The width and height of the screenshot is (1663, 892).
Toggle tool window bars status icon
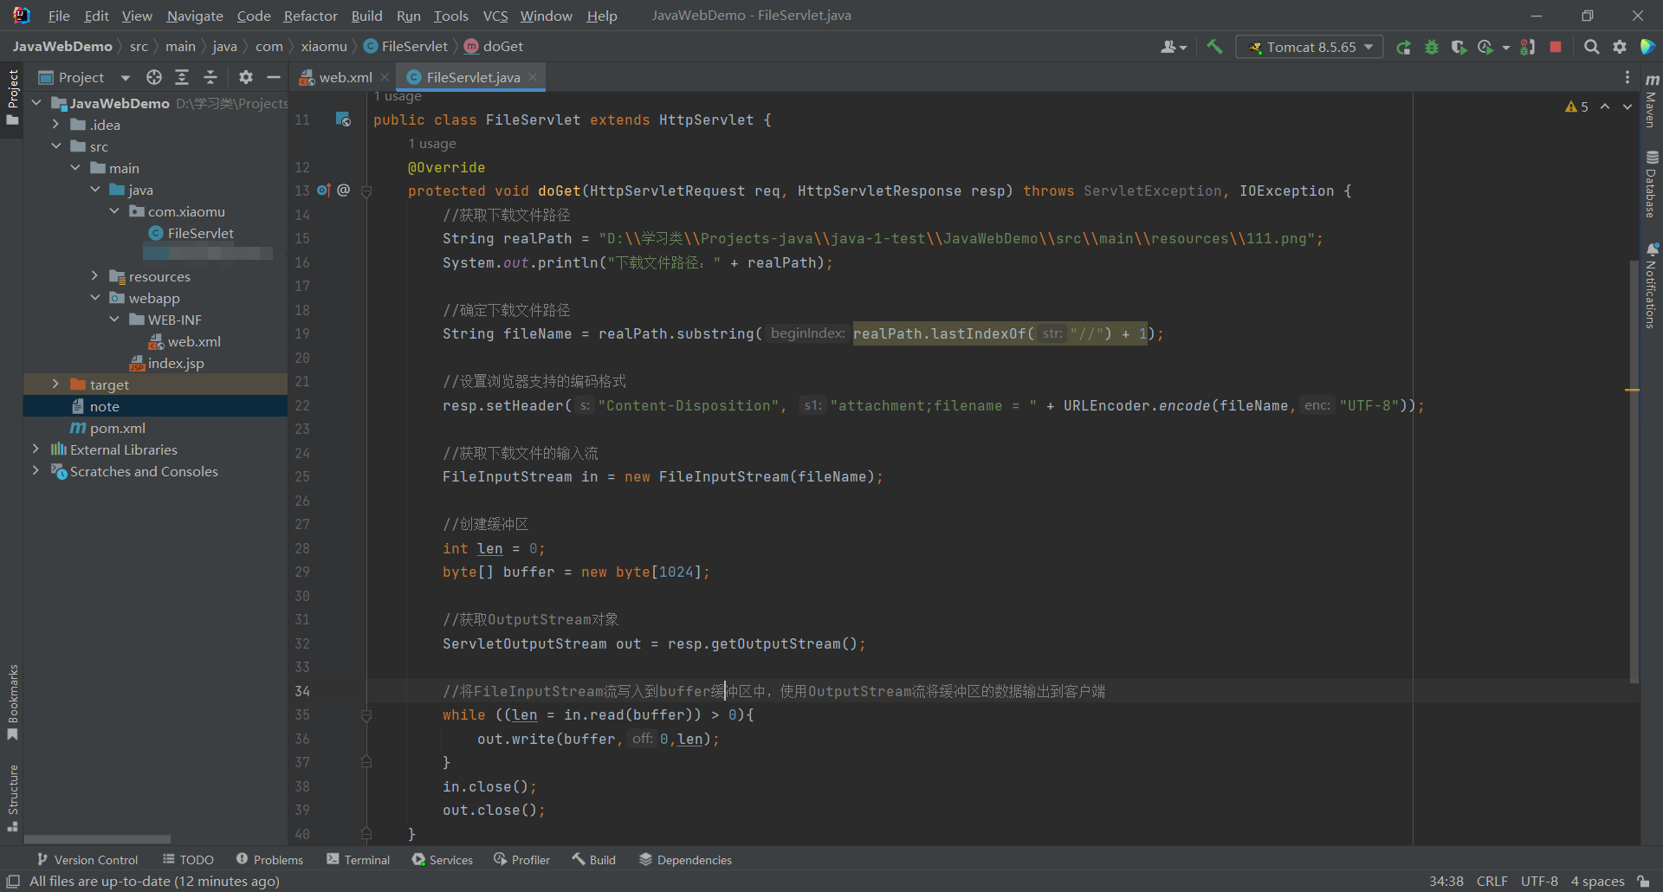[x=13, y=881]
